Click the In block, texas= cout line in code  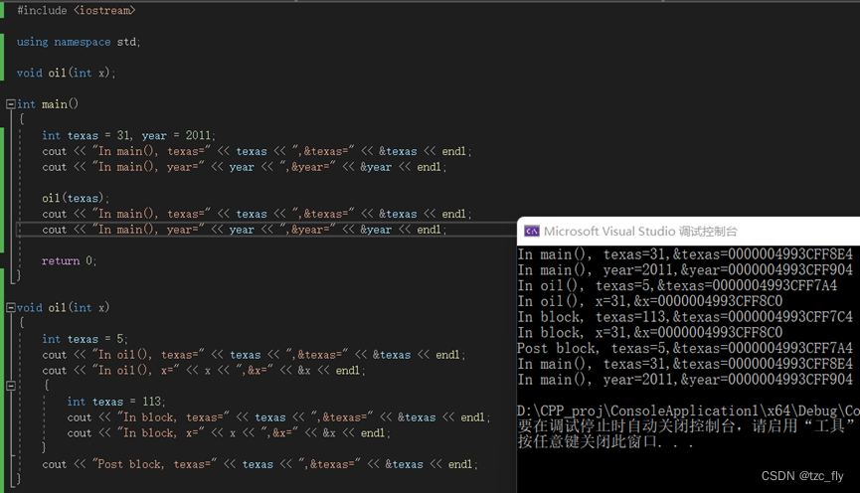pyautogui.click(x=278, y=417)
